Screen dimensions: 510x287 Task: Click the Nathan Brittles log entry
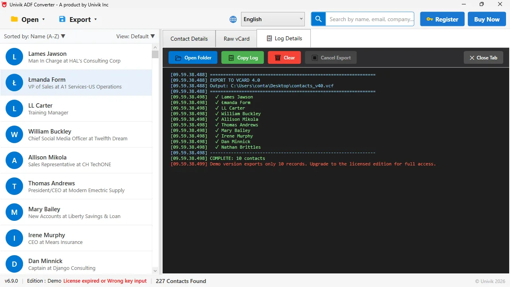216,147
